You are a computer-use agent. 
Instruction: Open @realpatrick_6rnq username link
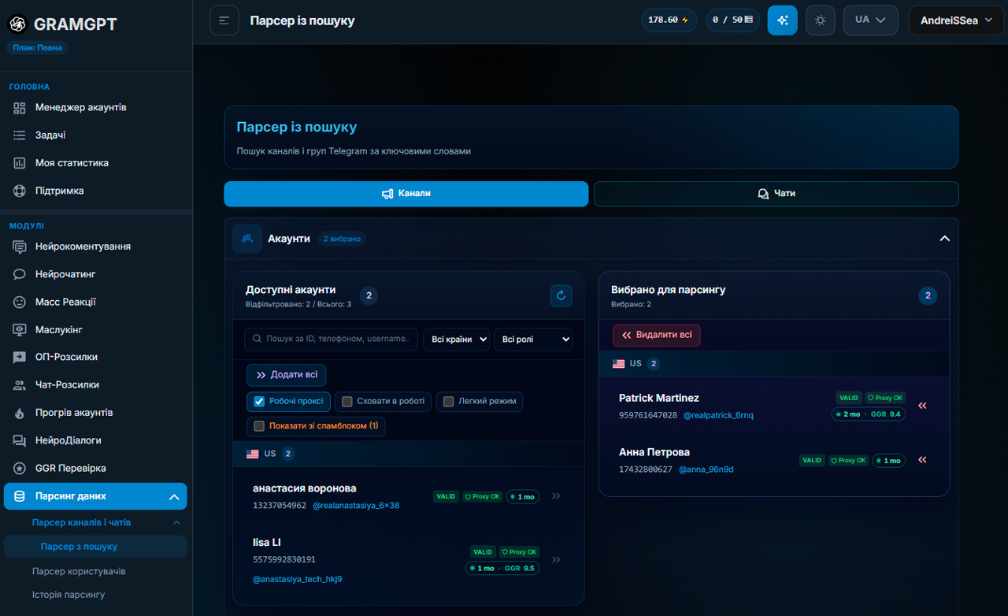click(718, 415)
